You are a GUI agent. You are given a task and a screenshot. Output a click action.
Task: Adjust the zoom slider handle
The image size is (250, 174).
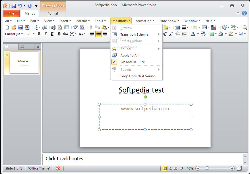(x=207, y=168)
